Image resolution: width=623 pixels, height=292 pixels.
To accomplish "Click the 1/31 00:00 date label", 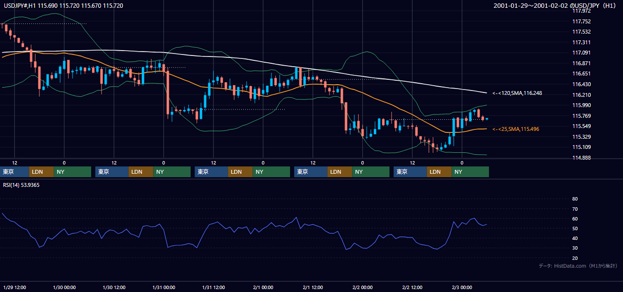I will coord(164,288).
